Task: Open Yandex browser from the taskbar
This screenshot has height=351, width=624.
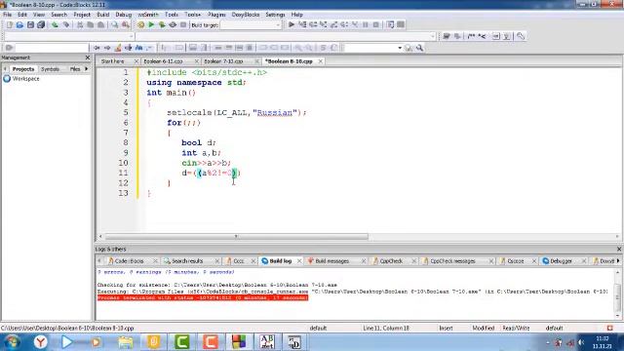Action: point(40,342)
